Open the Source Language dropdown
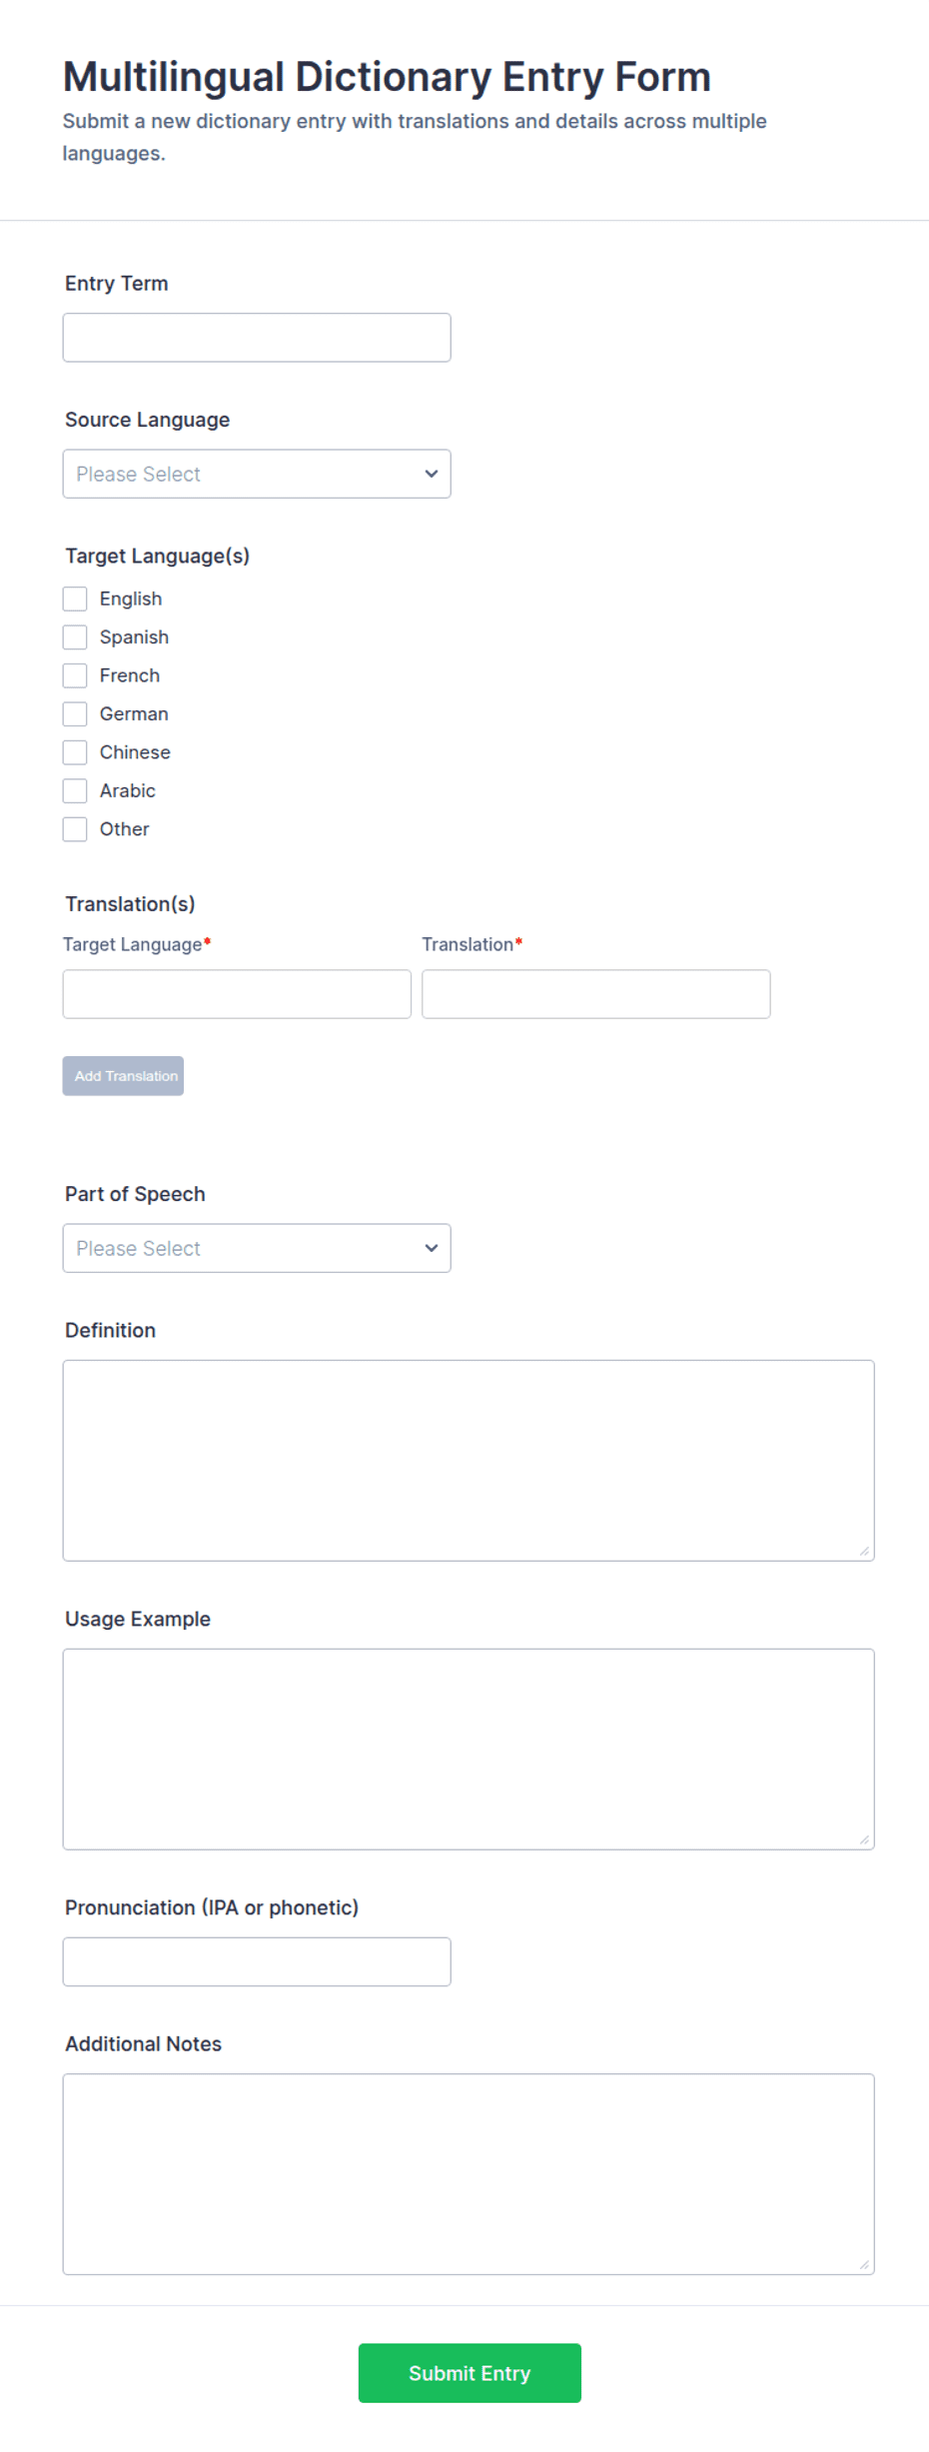The width and height of the screenshot is (929, 2452). pos(257,474)
